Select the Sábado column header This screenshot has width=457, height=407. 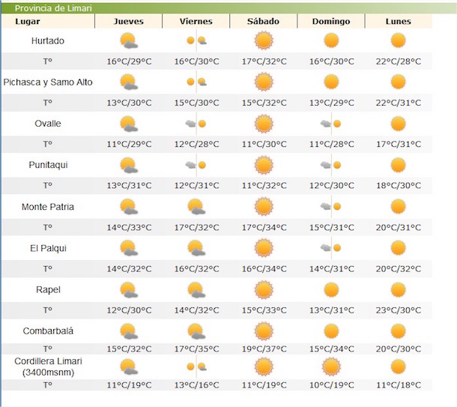pyautogui.click(x=264, y=21)
